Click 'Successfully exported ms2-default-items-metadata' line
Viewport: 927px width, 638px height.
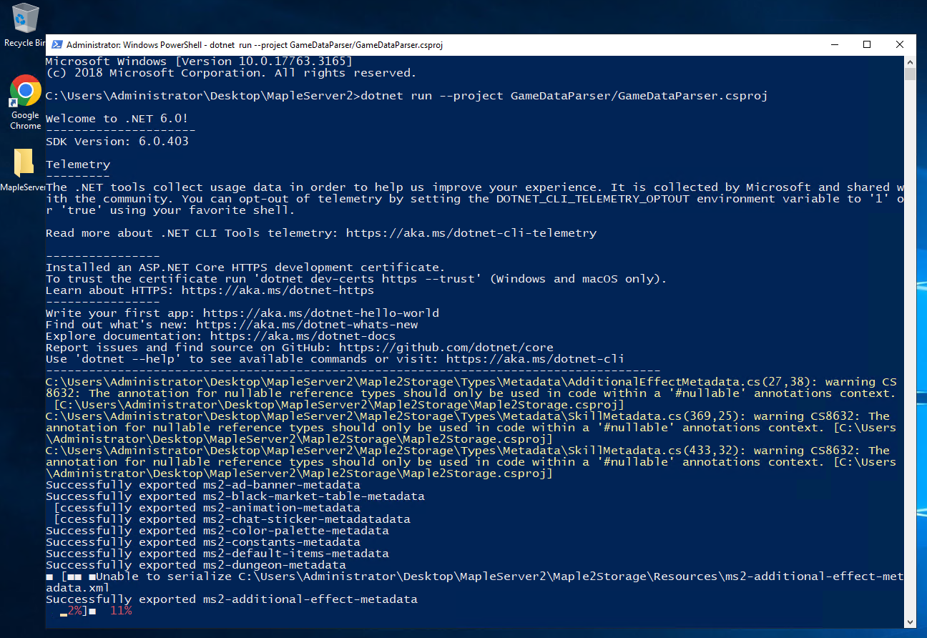click(217, 554)
